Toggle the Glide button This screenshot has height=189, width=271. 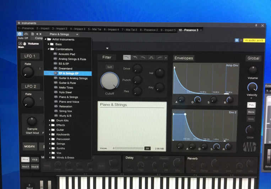click(x=251, y=119)
